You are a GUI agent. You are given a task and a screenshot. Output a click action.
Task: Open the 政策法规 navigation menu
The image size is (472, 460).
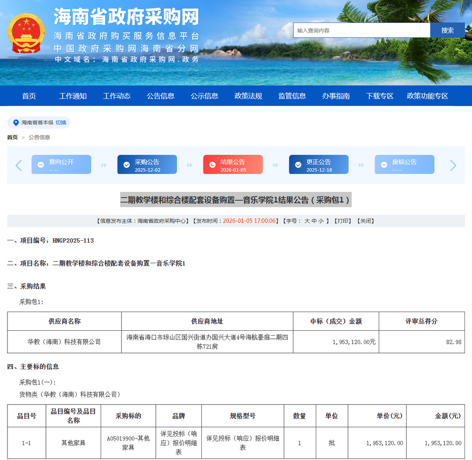point(248,96)
